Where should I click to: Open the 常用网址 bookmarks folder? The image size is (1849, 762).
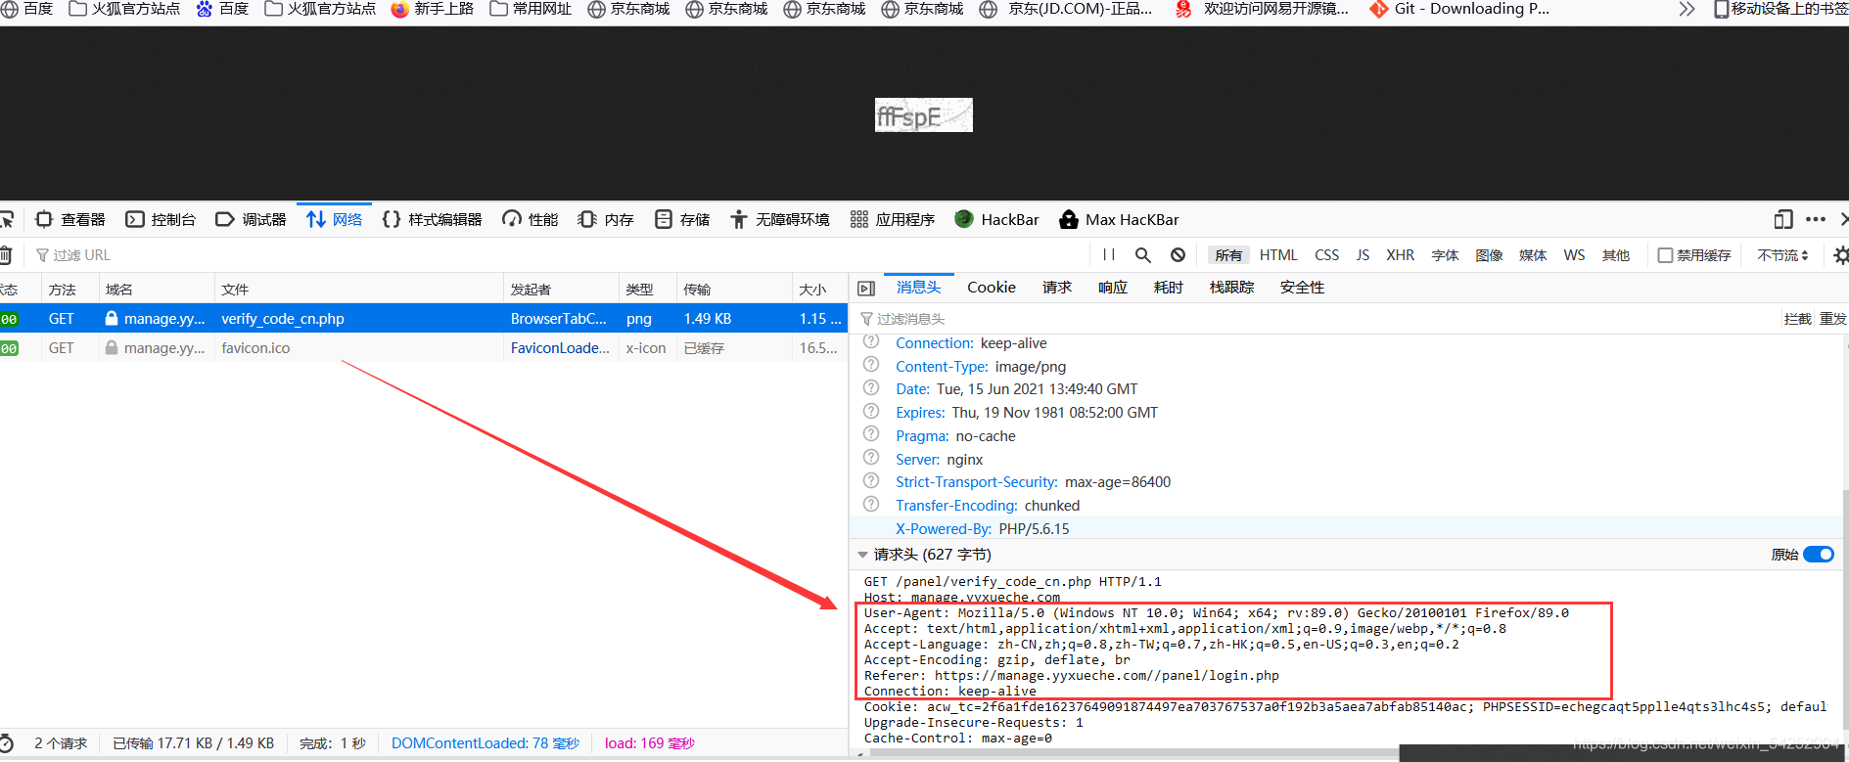click(x=531, y=9)
